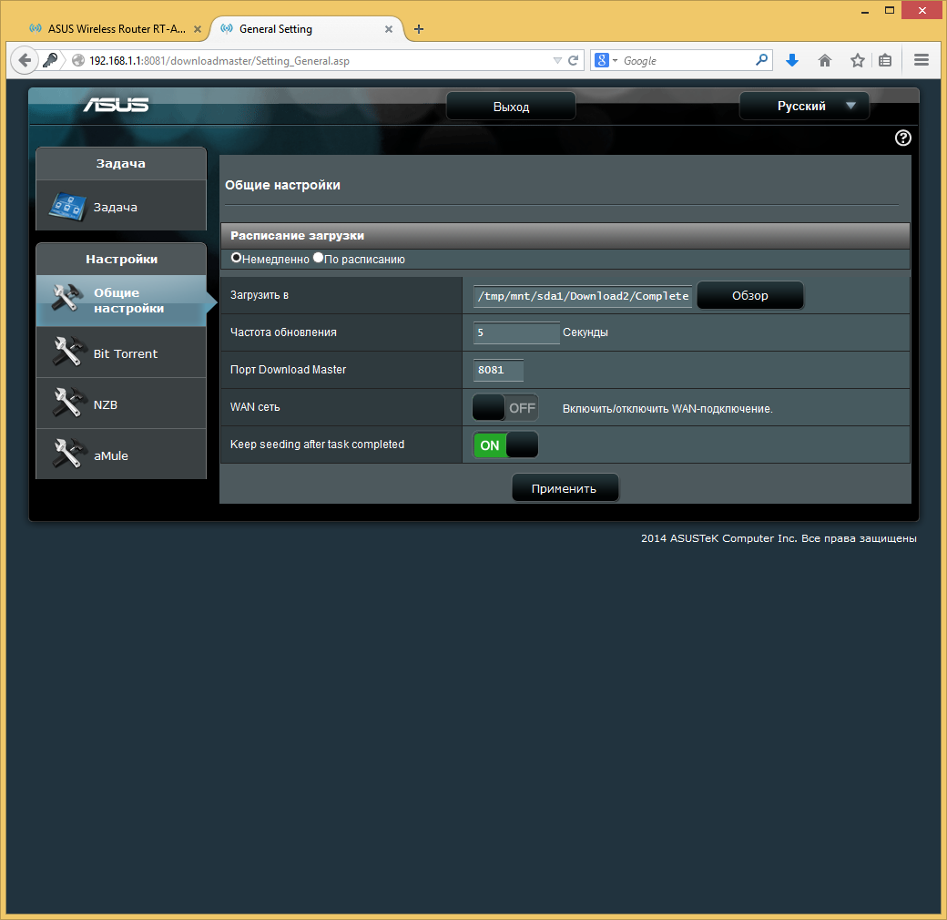Open the Задача task item with icon
The height and width of the screenshot is (920, 947).
click(121, 207)
